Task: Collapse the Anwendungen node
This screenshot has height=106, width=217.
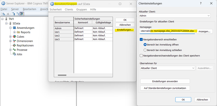Action: [x=10, y=28]
